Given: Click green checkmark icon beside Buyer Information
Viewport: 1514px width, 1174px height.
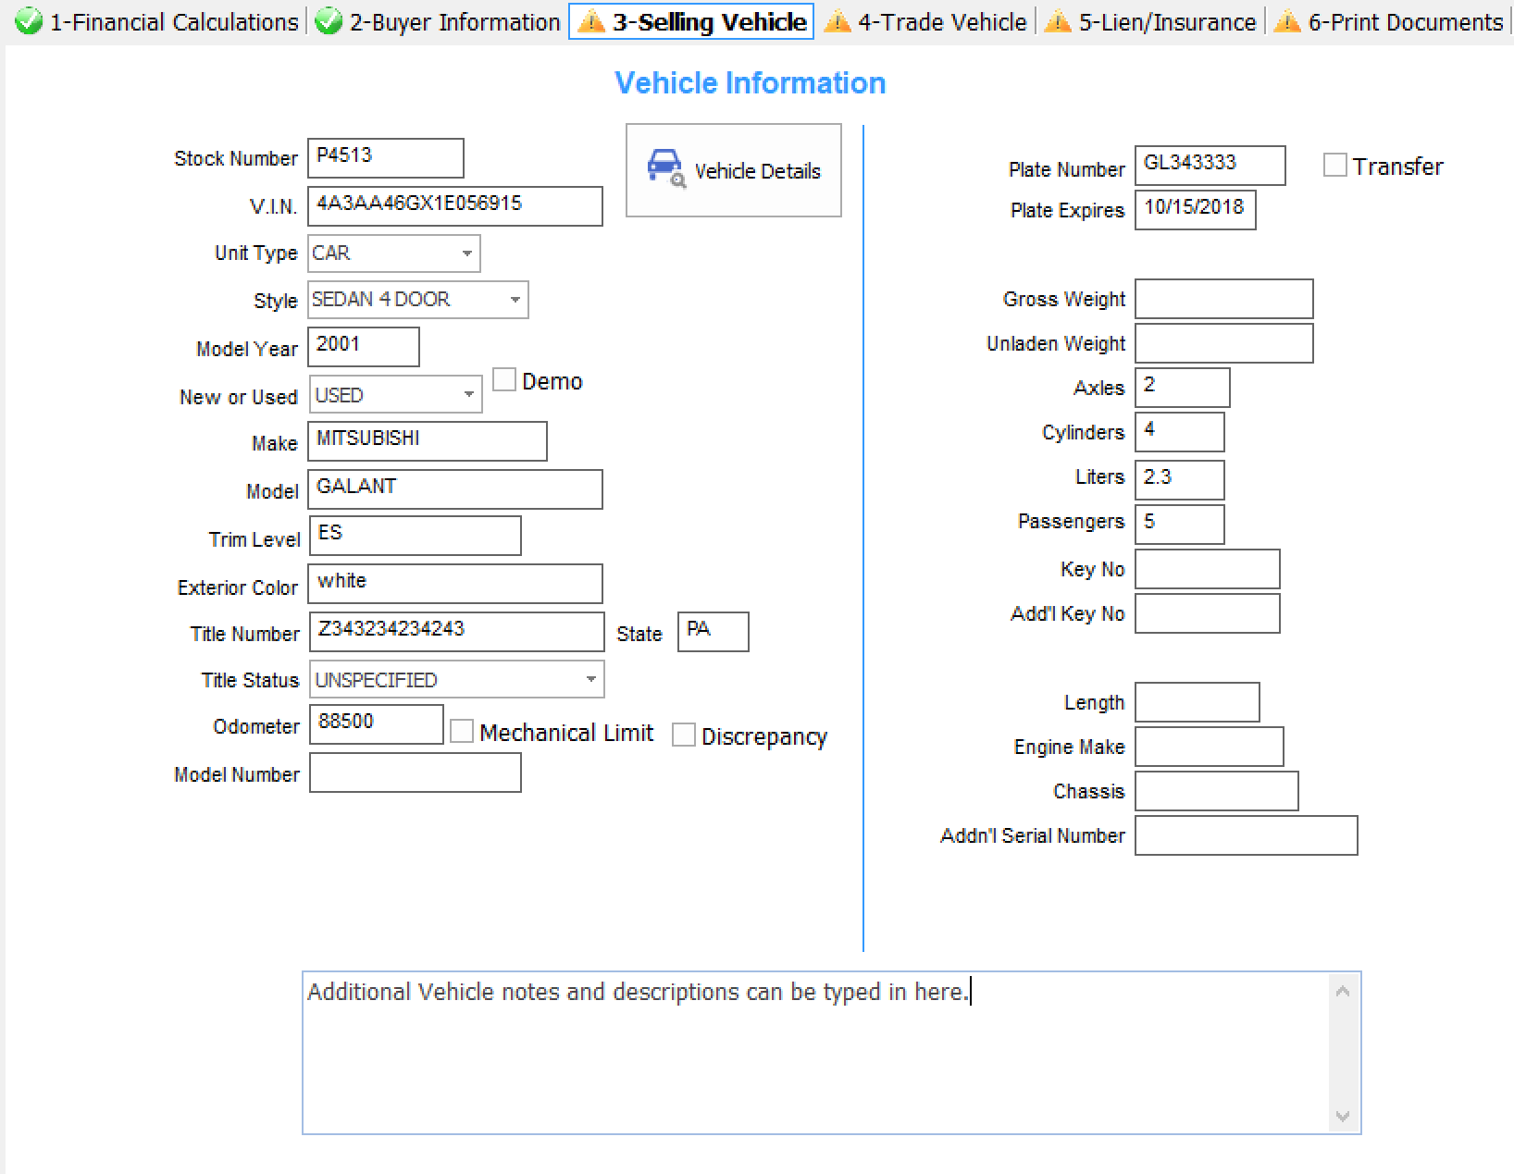Looking at the screenshot, I should 329,21.
